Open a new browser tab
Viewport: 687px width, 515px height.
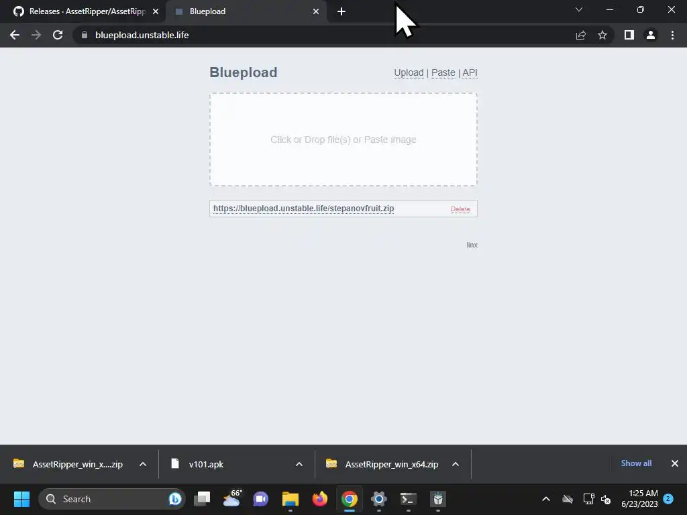coord(341,11)
